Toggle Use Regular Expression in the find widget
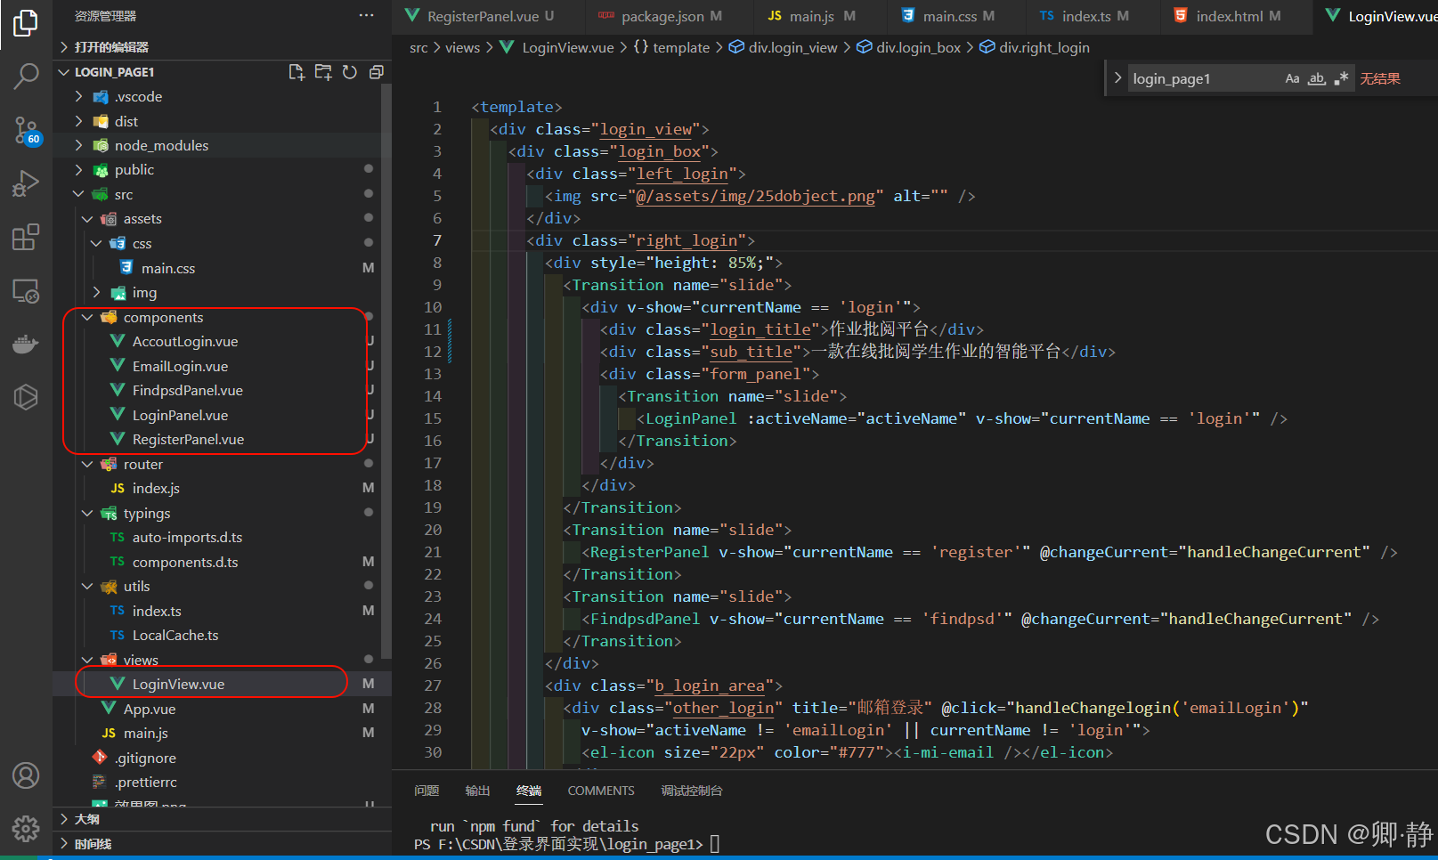The image size is (1438, 860). (x=1341, y=78)
